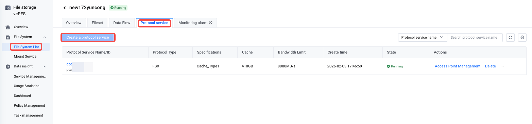Open Service Management in sidebar
This screenshot has height=124, width=532.
pos(30,76)
